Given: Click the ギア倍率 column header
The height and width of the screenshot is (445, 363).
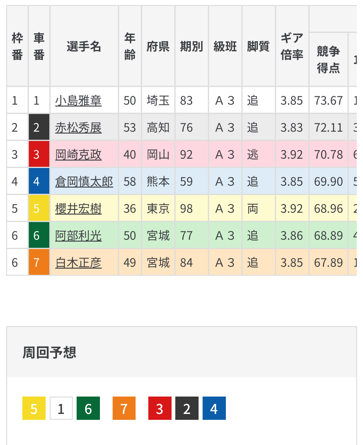Looking at the screenshot, I should (x=292, y=47).
